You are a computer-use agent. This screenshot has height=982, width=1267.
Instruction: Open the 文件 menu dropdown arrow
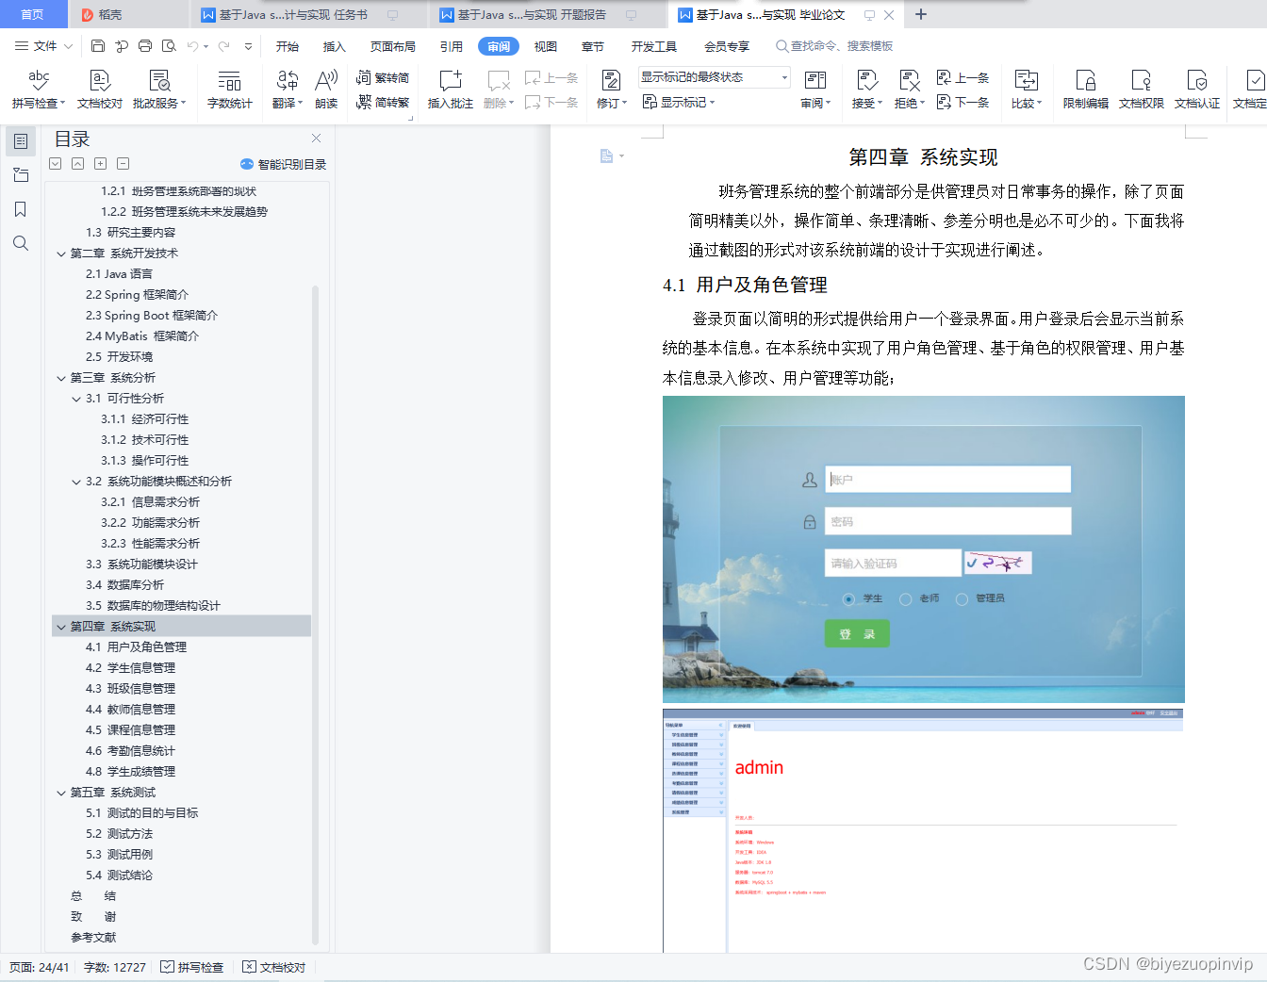click(x=68, y=46)
